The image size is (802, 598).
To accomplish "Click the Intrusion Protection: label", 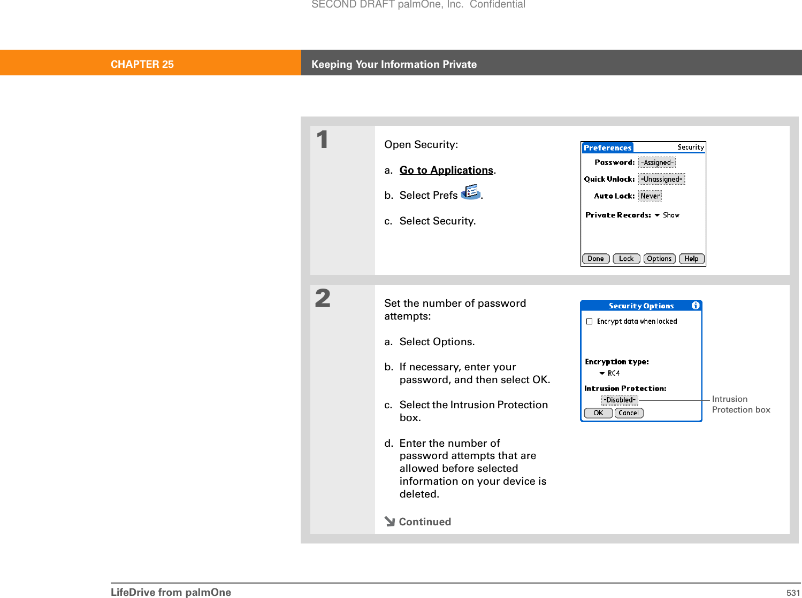I will (x=625, y=389).
